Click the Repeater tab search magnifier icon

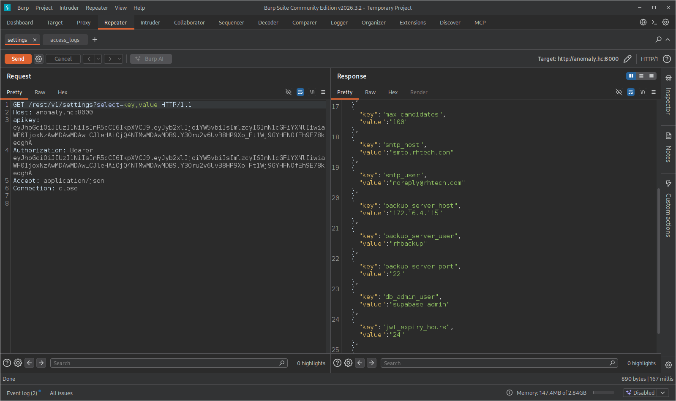click(658, 39)
